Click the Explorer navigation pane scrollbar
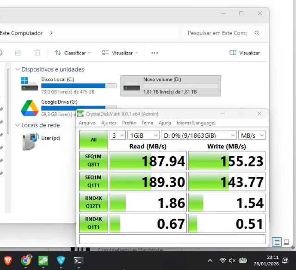Screen dimensions: 296x270 pos(8,102)
